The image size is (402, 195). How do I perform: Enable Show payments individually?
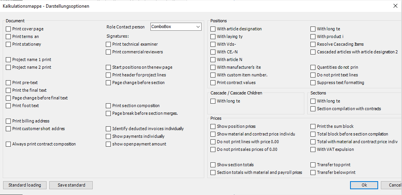point(108,136)
